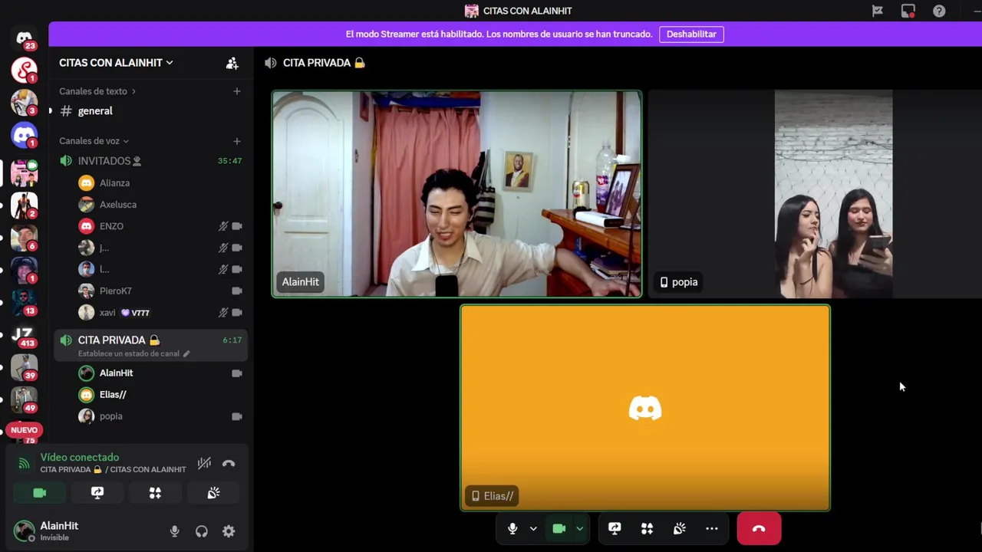Click the Deshabilitar streamer mode button

tap(691, 34)
